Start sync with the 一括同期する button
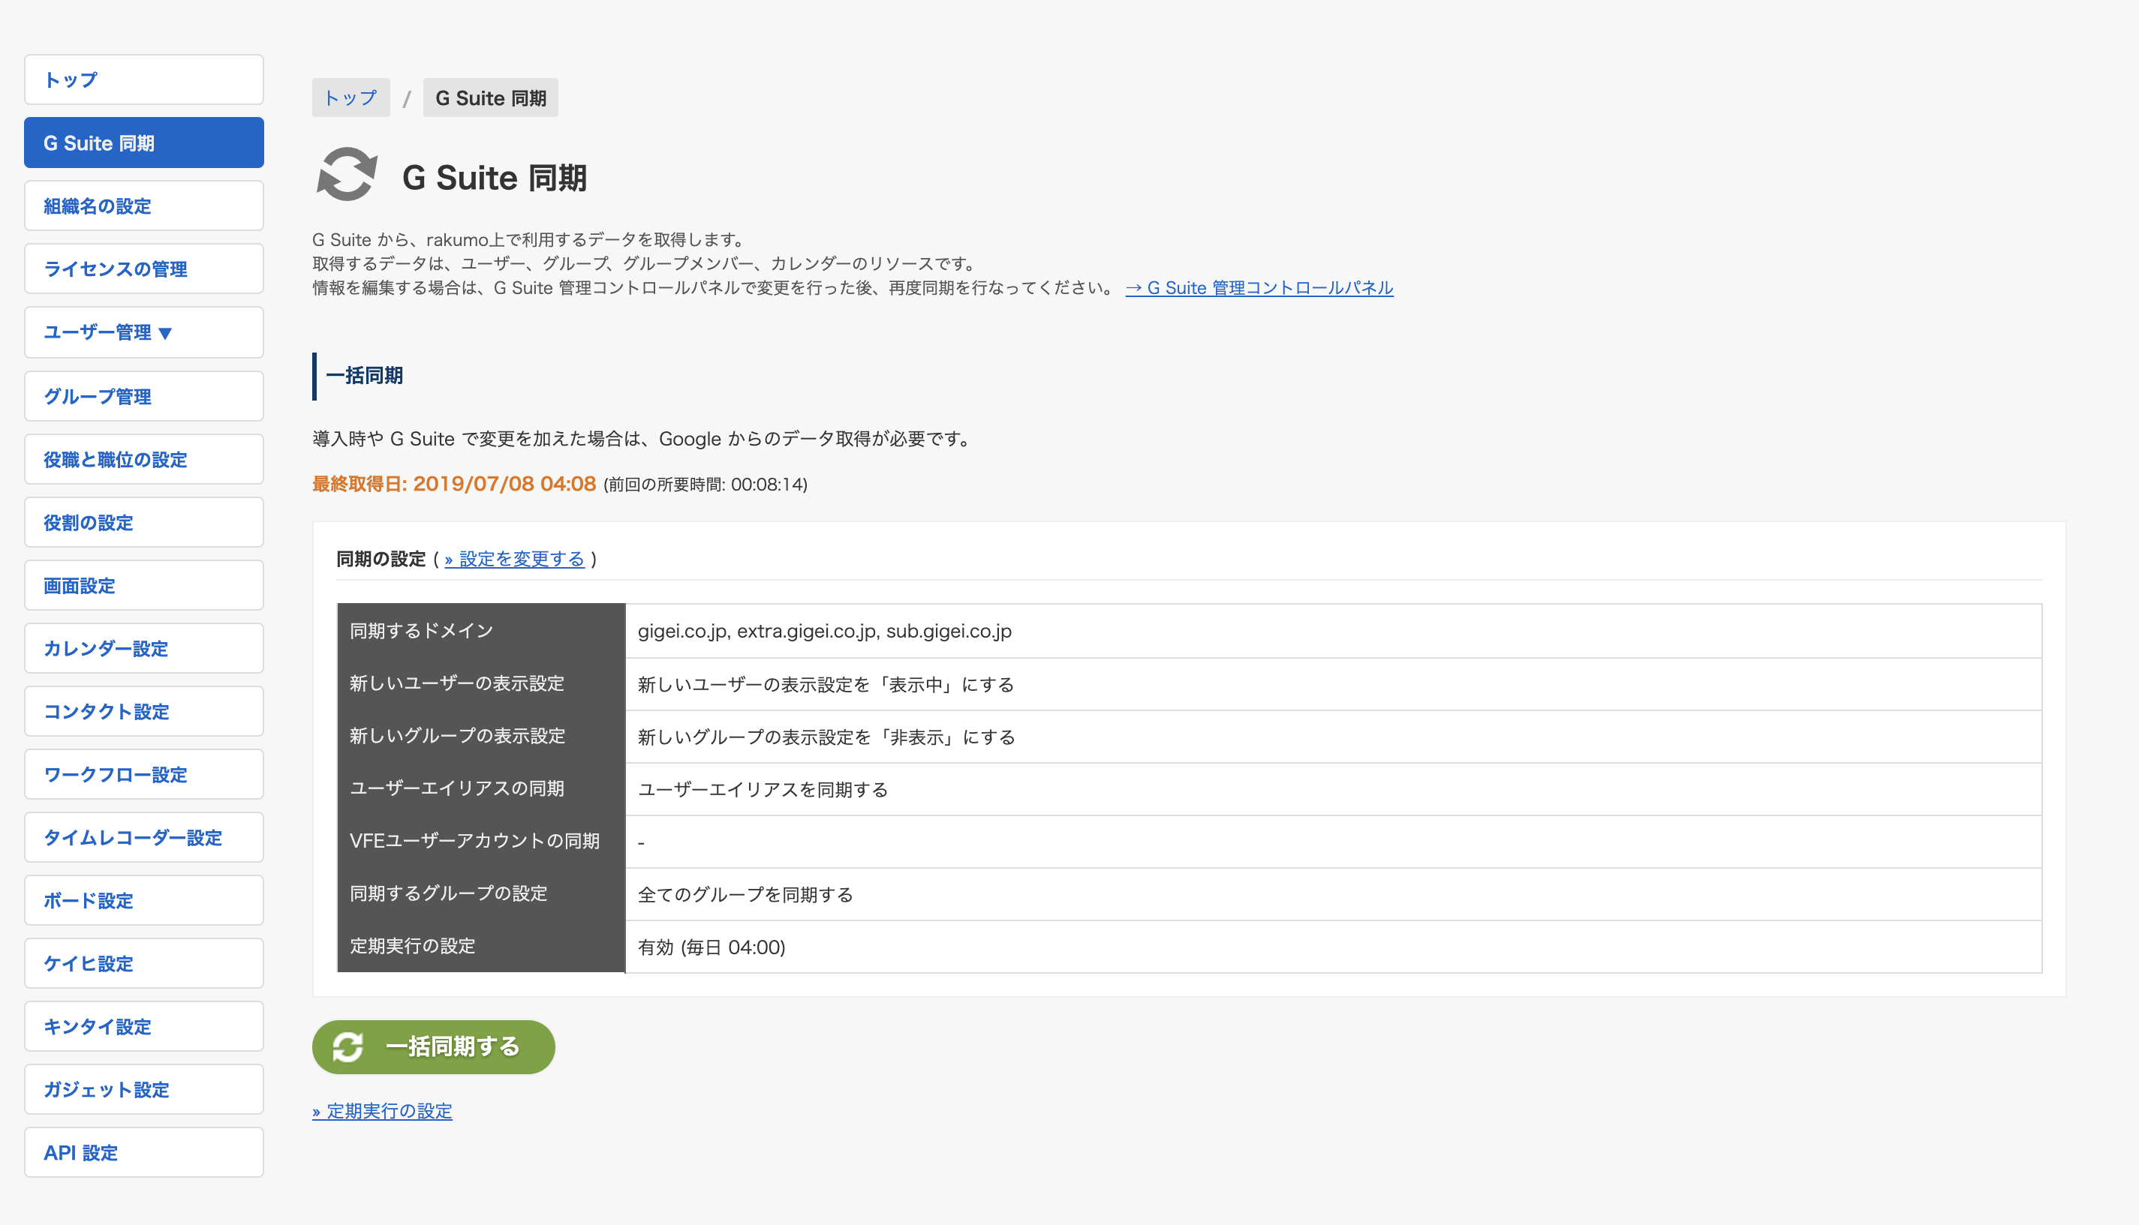The width and height of the screenshot is (2139, 1225). (434, 1047)
